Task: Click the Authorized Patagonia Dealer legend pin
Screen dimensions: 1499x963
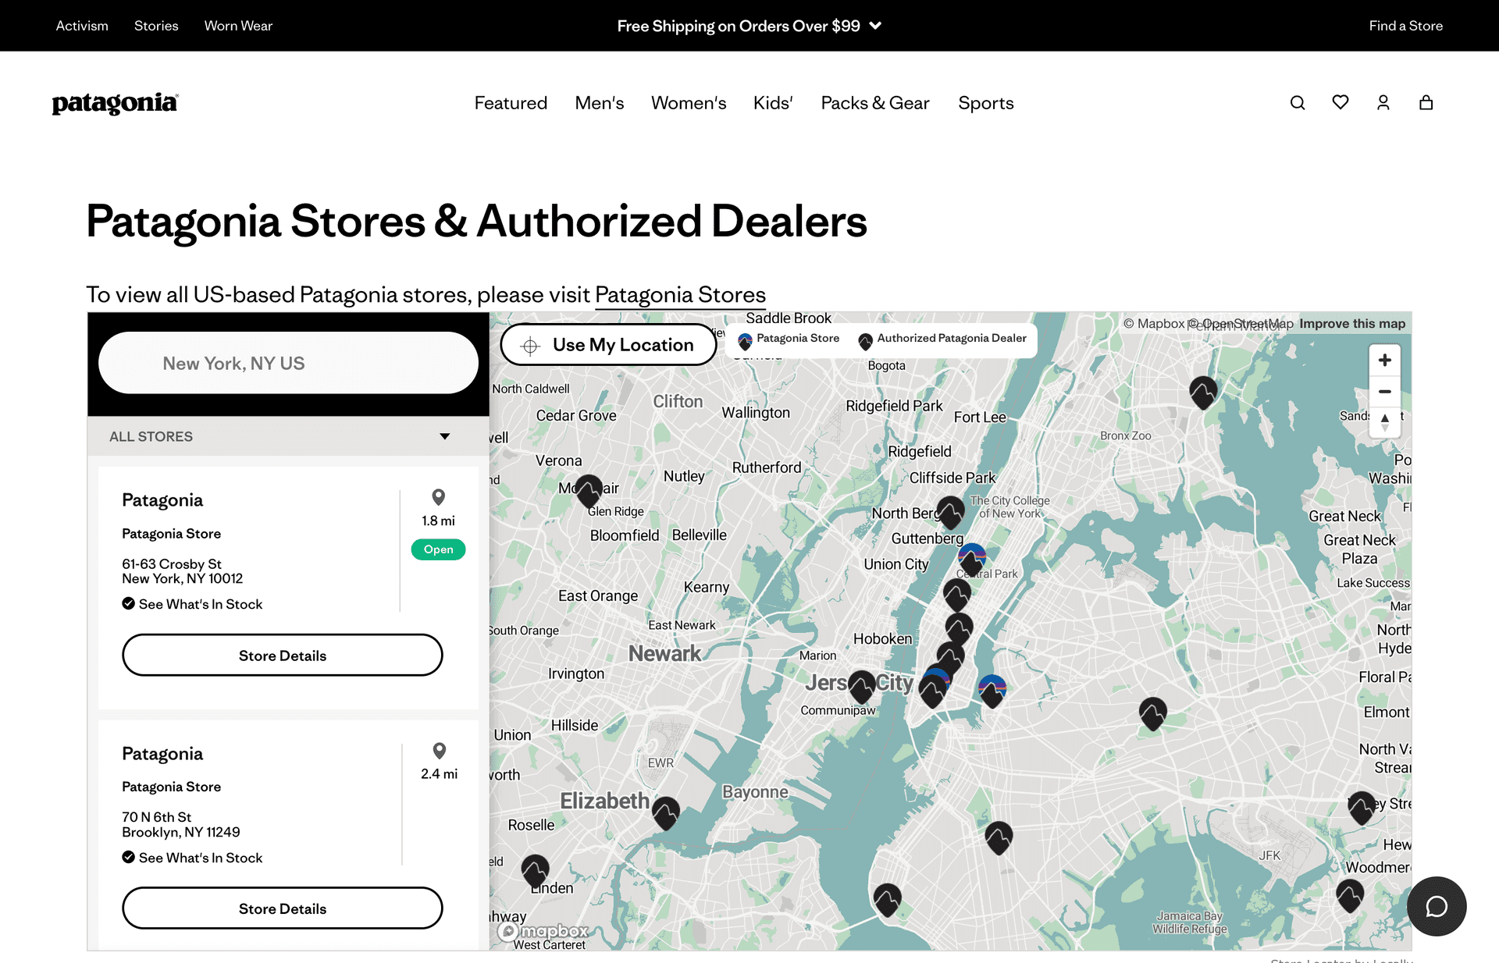Action: click(x=864, y=341)
